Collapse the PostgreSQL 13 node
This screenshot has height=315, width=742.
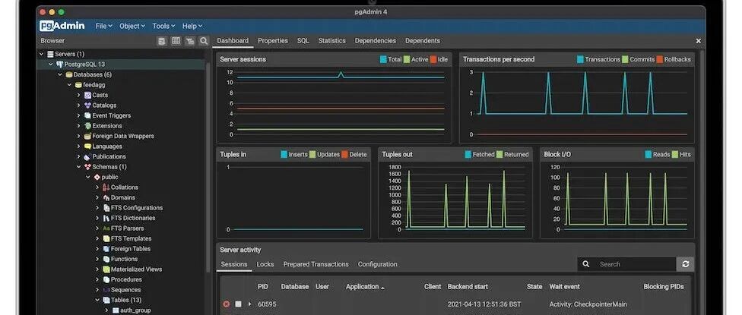point(51,65)
